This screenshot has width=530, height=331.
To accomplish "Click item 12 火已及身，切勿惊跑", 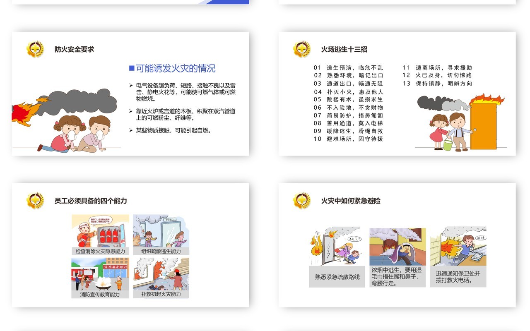I will [437, 75].
